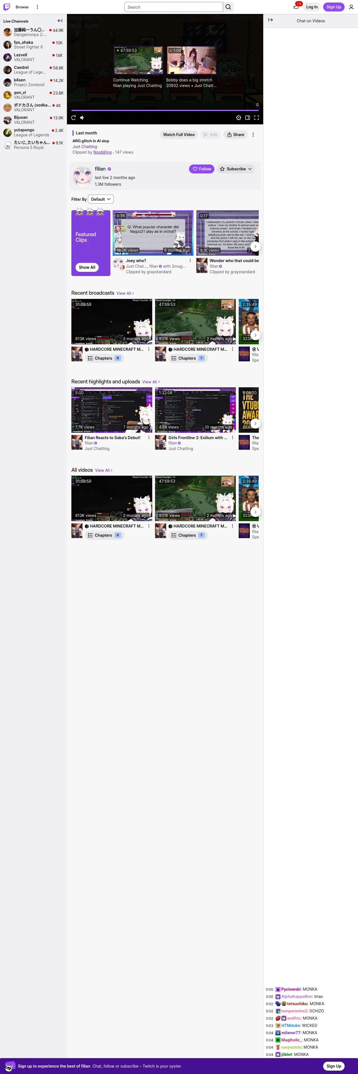Open the Girls Frontline 2 video thumbnail

[195, 410]
